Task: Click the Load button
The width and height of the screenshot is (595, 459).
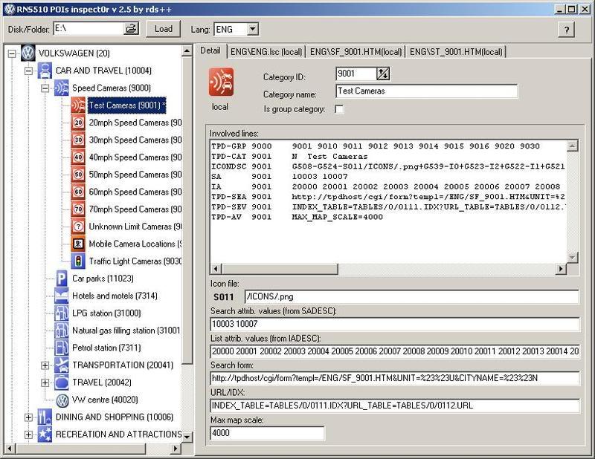Action: click(163, 29)
